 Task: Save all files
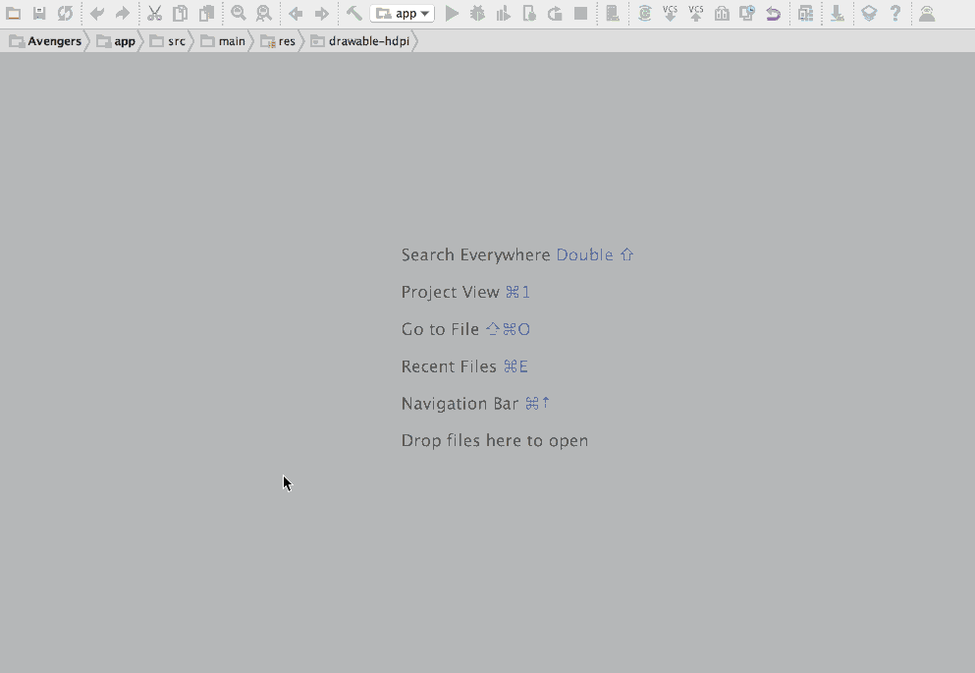[39, 13]
